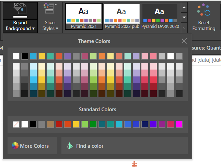Screen dimensions: 221x167
Task: Choose magenta from Standard Colors
Action: coord(179,124)
